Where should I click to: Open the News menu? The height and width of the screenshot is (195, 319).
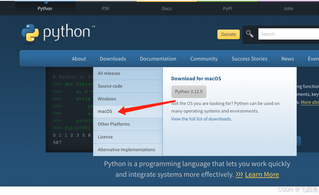point(287,59)
